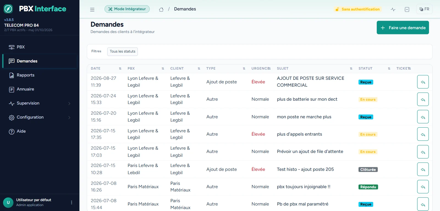Click the En cours badge on plus d'appels entrants row
440x211 pixels.
pyautogui.click(x=368, y=135)
